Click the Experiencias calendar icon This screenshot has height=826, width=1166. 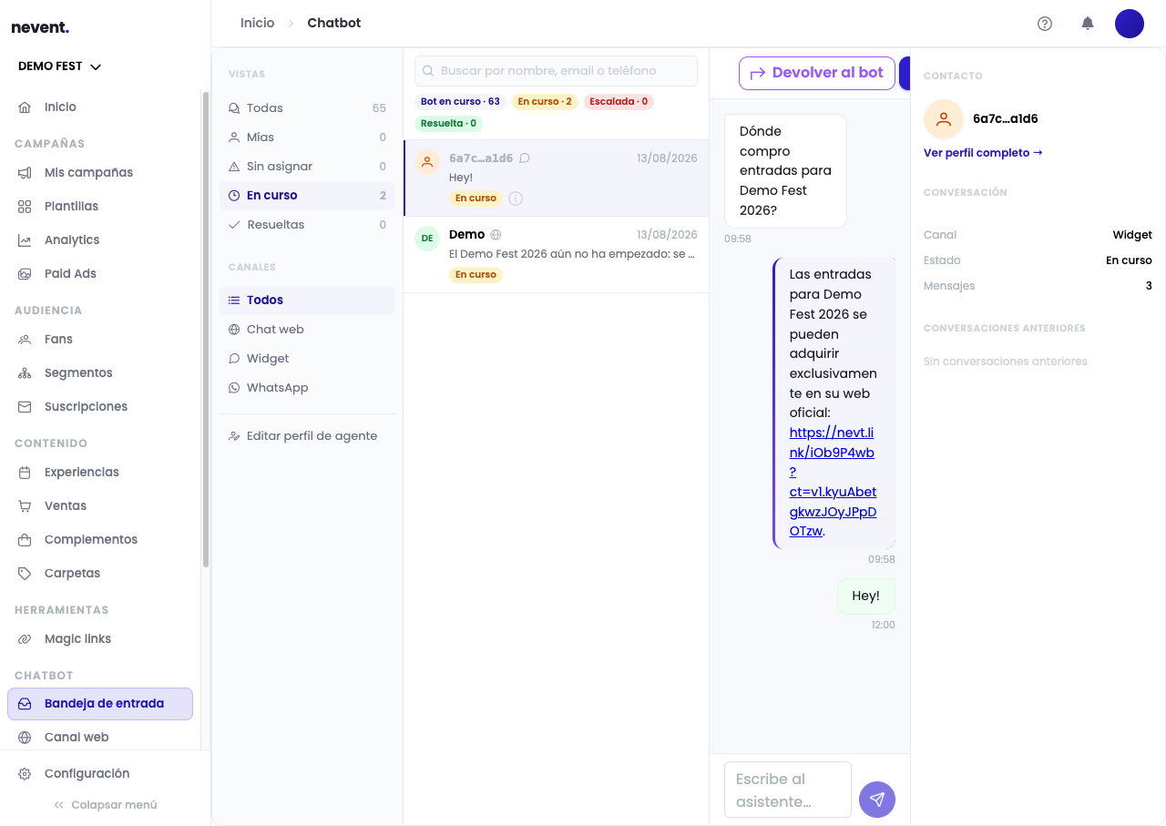coord(25,473)
